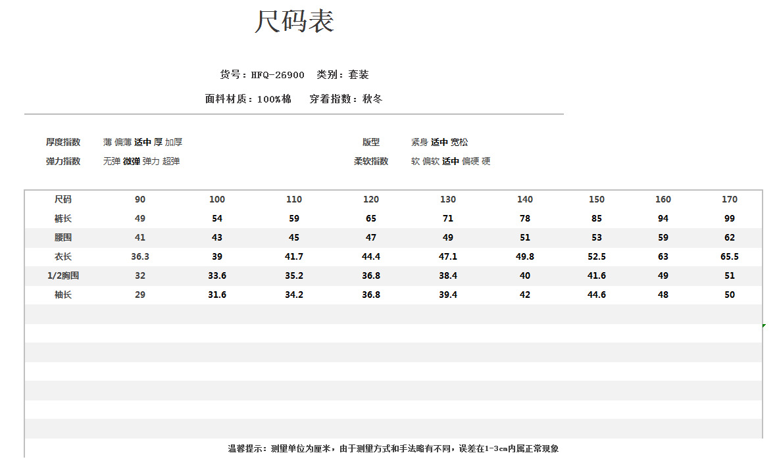Select 偏薄 in the 厚度指数 row
The width and height of the screenshot is (779, 476).
(123, 142)
